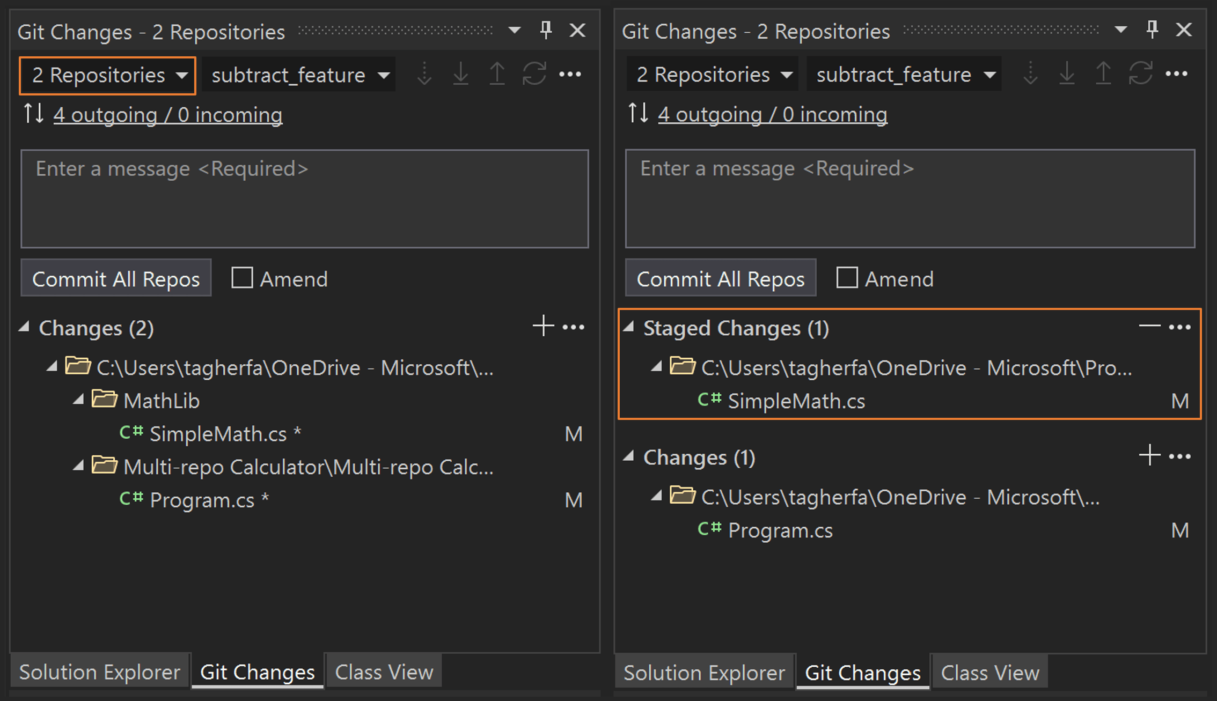This screenshot has width=1217, height=701.
Task: Check Amend next to Commit All Repos
Action: tap(847, 278)
